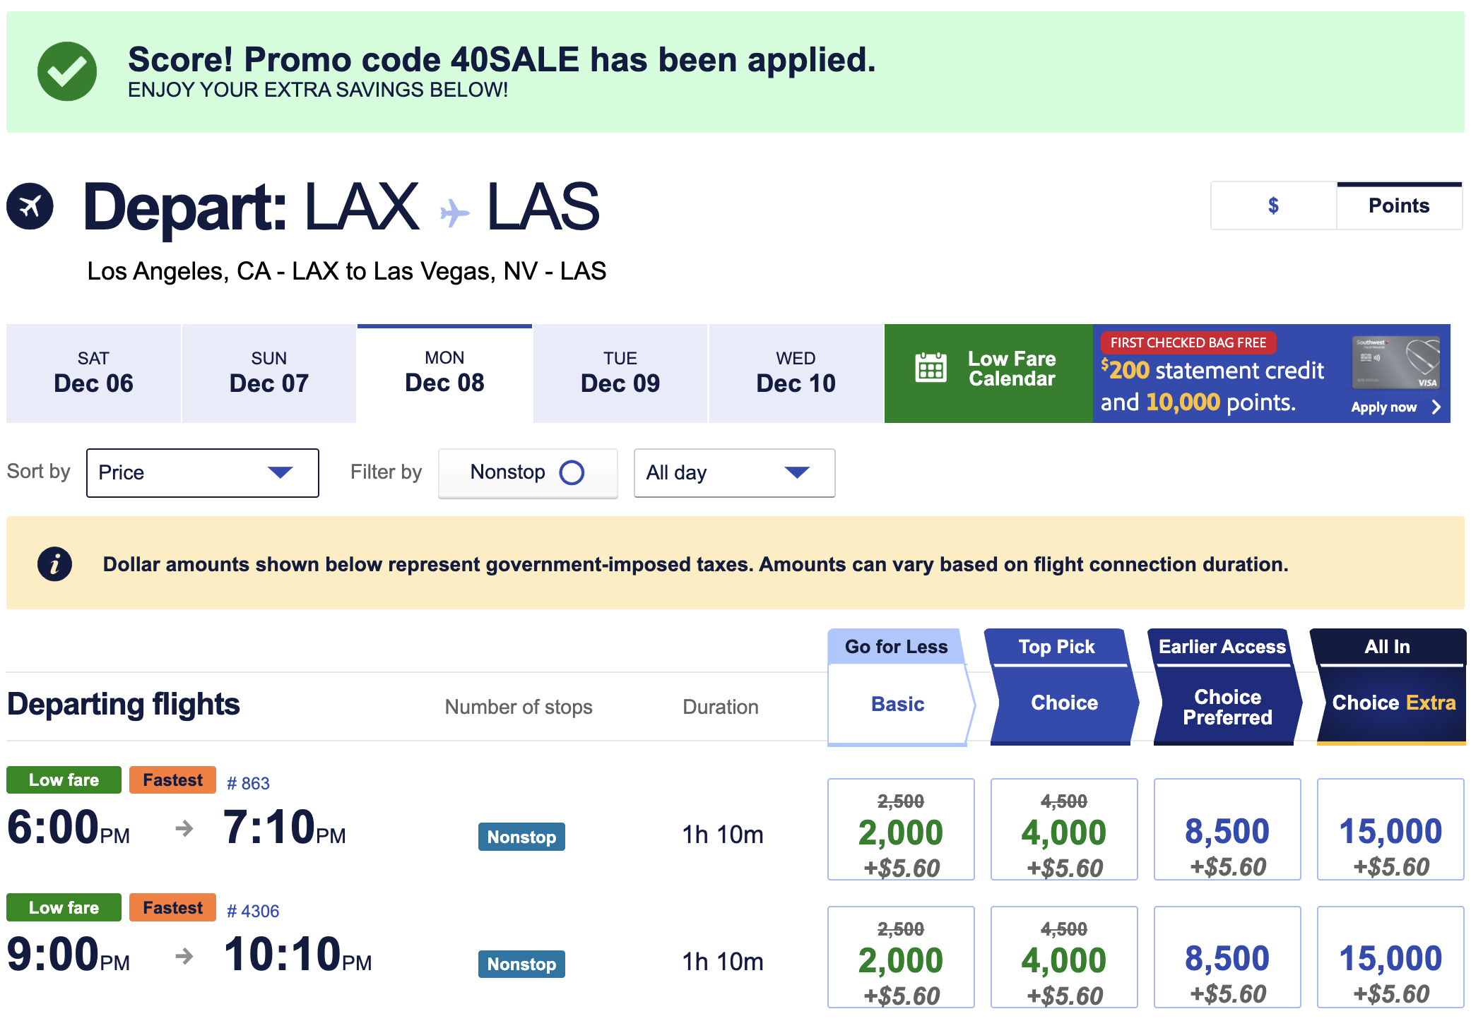The image size is (1471, 1021).
Task: Click the round airplane depart icon
Action: (30, 206)
